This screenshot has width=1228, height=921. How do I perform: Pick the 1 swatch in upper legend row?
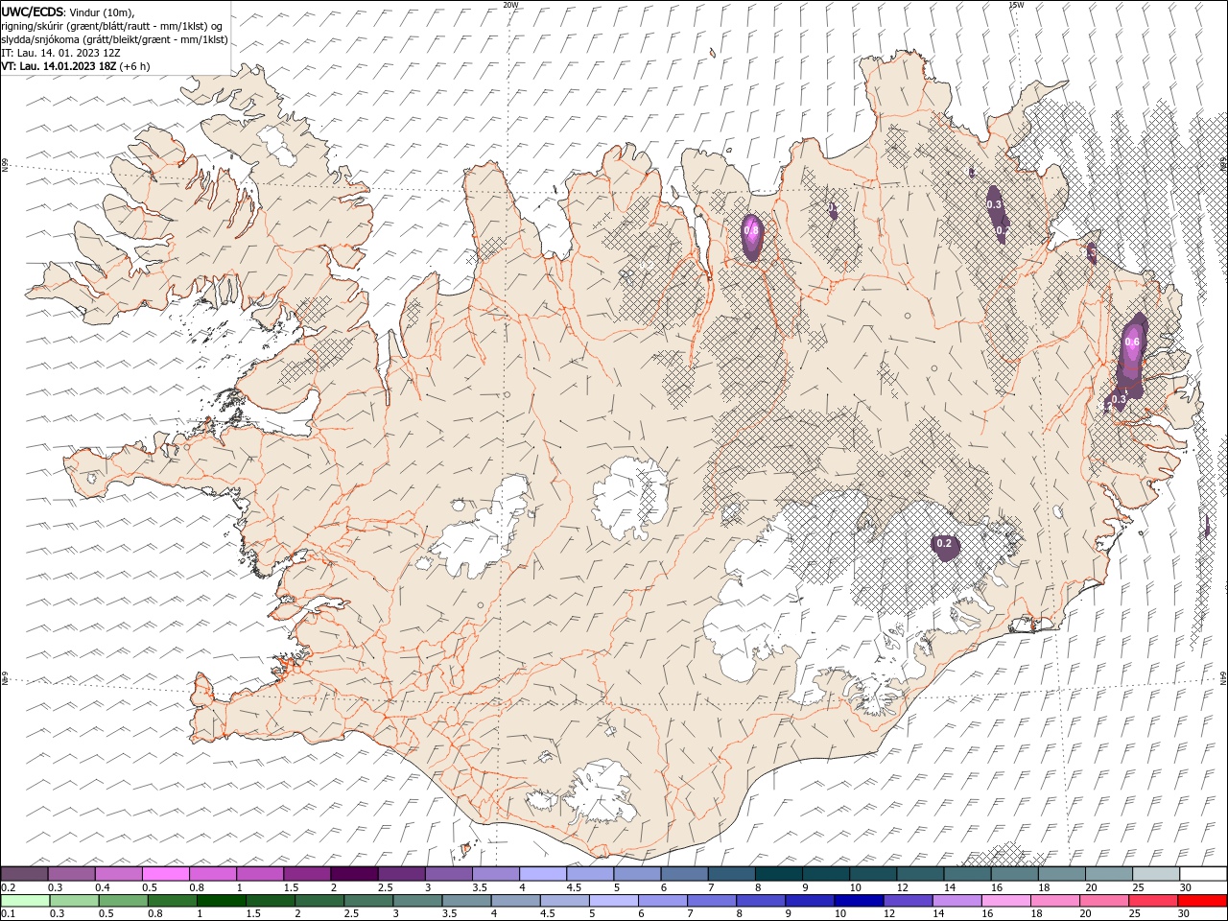tap(259, 874)
